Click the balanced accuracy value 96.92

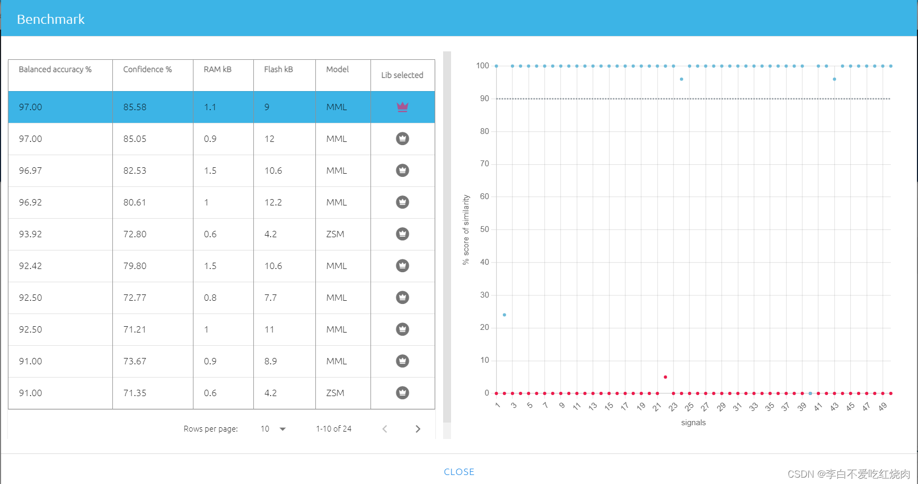coord(30,202)
